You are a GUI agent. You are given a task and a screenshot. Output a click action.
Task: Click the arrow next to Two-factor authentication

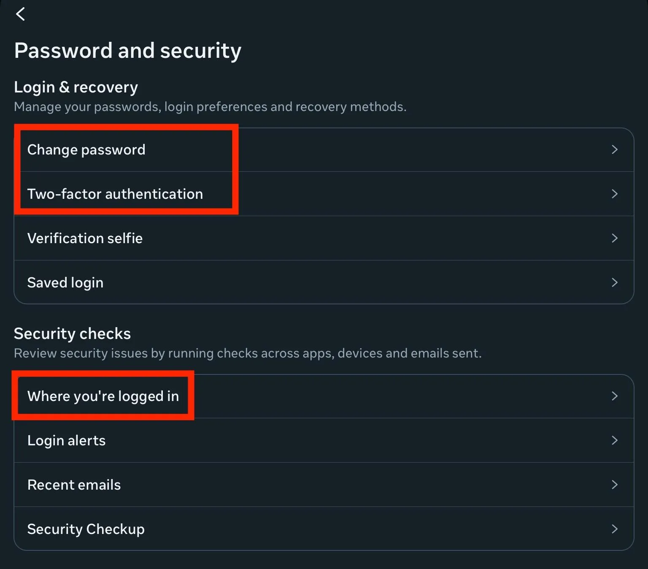coord(614,194)
